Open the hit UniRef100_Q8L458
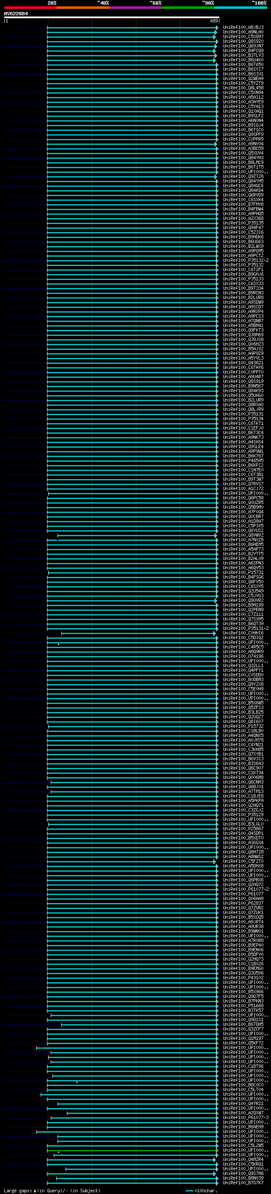This screenshot has height=1194, width=271. pos(243,88)
